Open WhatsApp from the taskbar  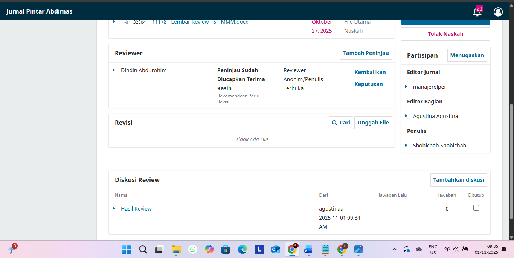coord(193,249)
